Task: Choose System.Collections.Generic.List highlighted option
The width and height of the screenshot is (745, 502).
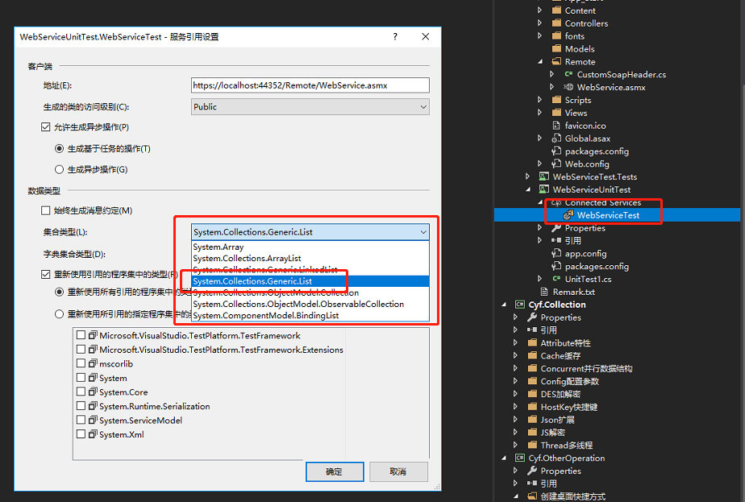Action: tap(310, 281)
